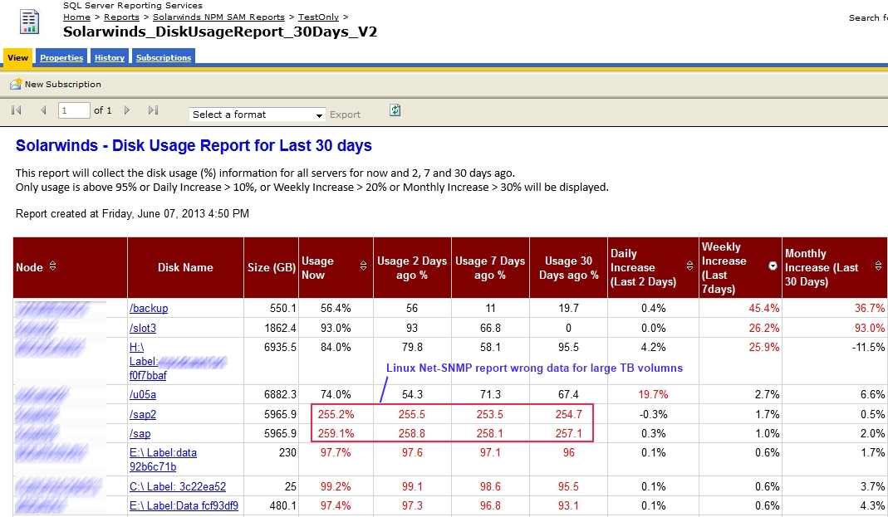Image resolution: width=888 pixels, height=517 pixels.
Task: Click the report document icon
Action: (29, 22)
